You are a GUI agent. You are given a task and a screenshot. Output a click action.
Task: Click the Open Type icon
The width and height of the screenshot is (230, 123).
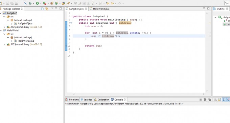(64, 3)
